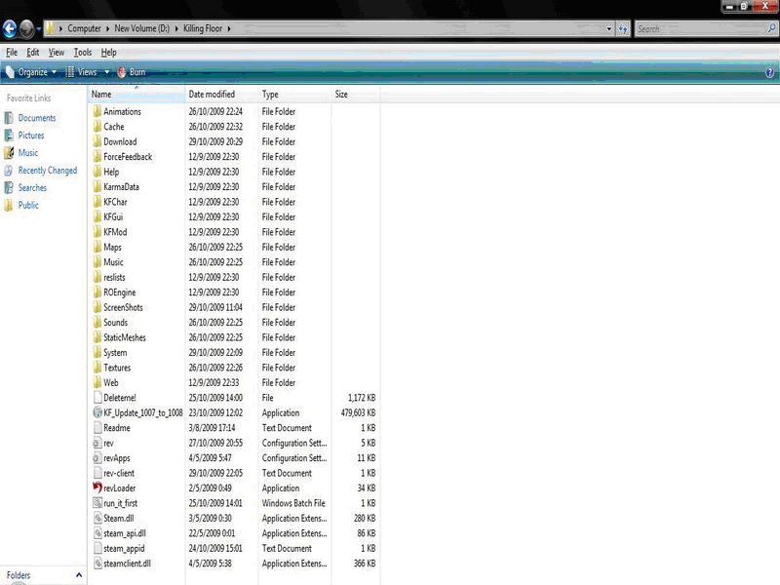The width and height of the screenshot is (780, 585).
Task: Go back with the Back arrow button
Action: 10,28
